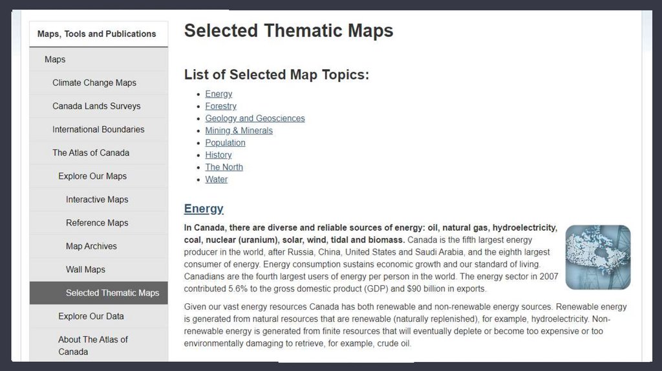This screenshot has width=662, height=371.
Task: Open Interactive Maps in sidebar
Action: pyautogui.click(x=97, y=199)
